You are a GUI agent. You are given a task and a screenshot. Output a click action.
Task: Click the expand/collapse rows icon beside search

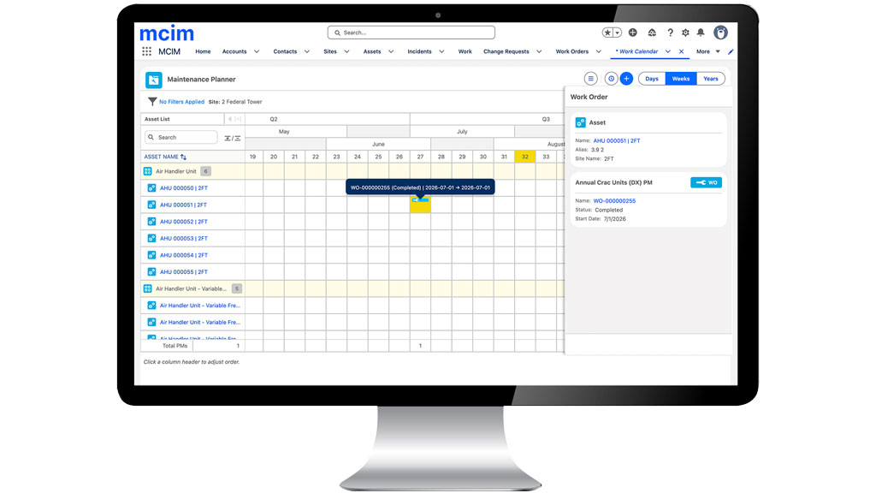click(x=233, y=138)
